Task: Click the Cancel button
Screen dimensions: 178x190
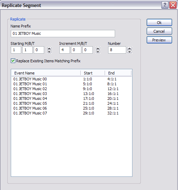Action: tap(159, 31)
